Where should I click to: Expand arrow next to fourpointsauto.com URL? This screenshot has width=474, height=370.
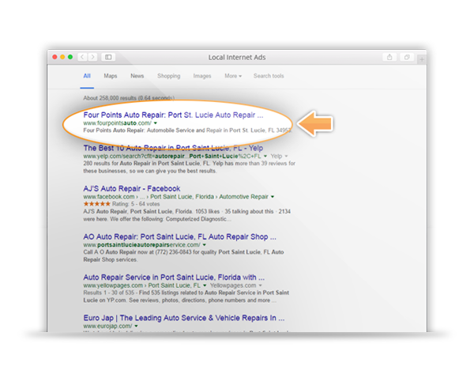(156, 124)
